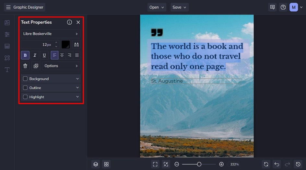Click the 222% zoom value

tap(234, 164)
